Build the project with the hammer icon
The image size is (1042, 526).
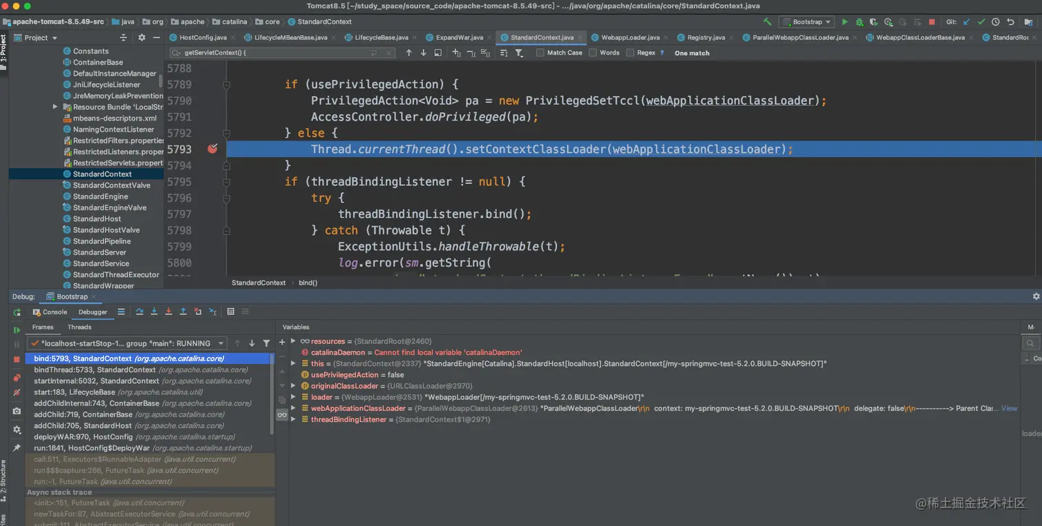768,22
